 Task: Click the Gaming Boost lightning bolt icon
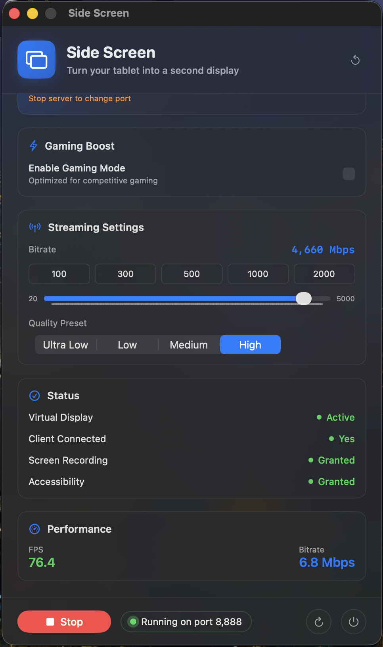click(33, 146)
